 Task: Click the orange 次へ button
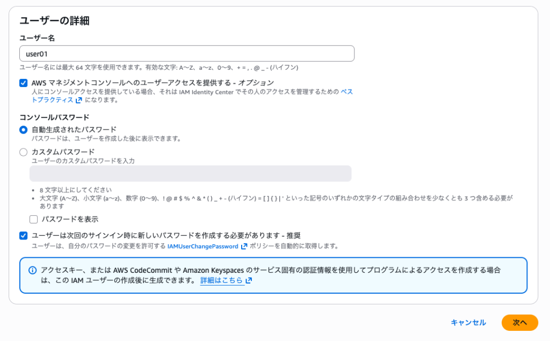tap(519, 322)
